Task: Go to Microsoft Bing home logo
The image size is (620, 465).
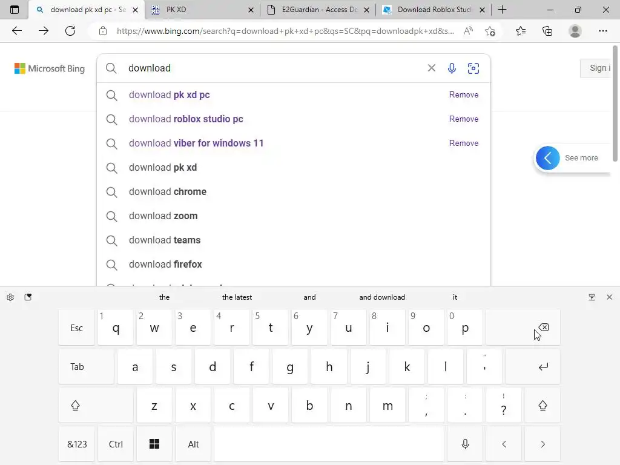Action: pyautogui.click(x=50, y=68)
